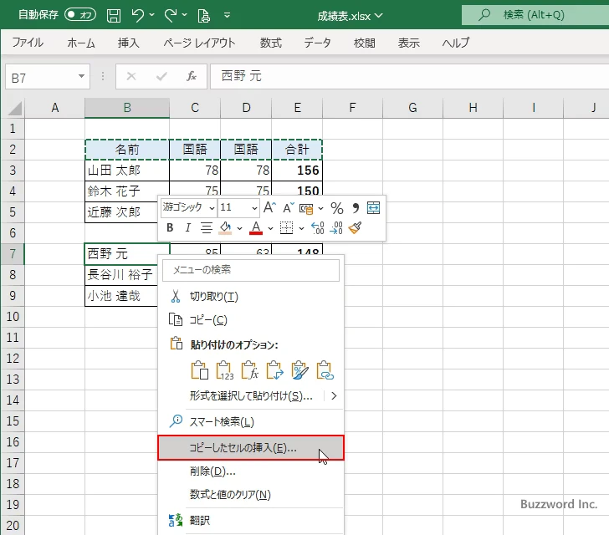Choose 形式を選択して貼り付け(S)... menu entry
This screenshot has width=609, height=535.
251,396
